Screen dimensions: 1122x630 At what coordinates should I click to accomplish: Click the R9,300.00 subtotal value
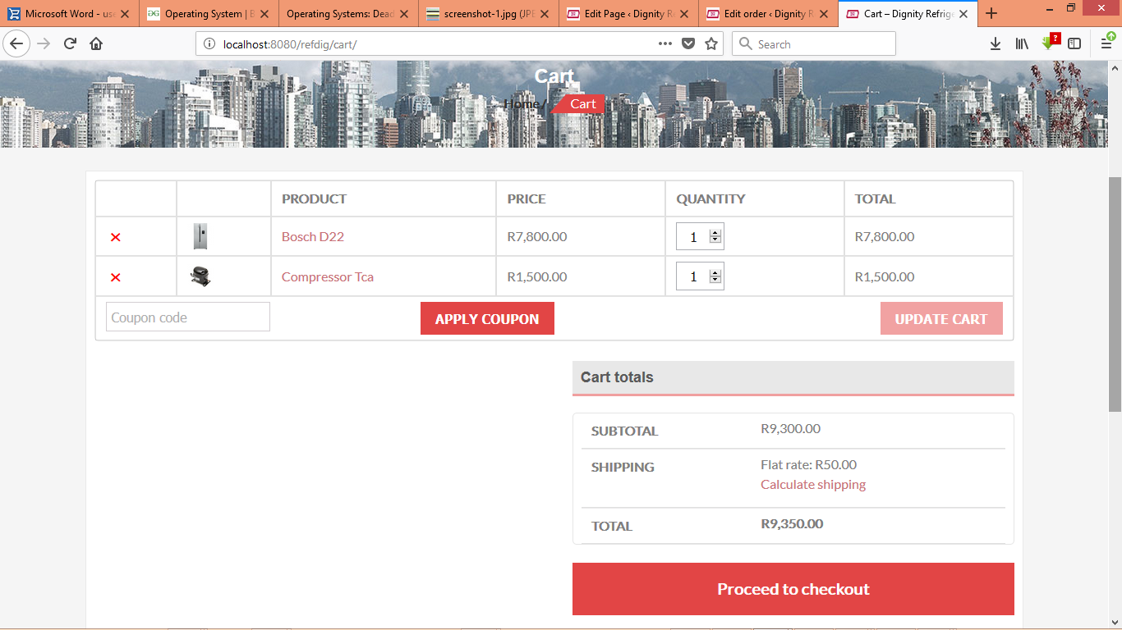790,428
